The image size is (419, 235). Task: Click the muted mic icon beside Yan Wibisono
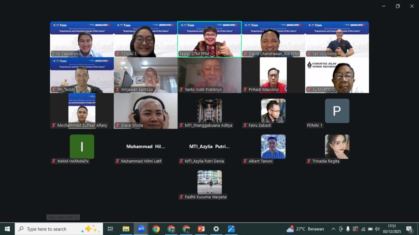tap(309, 54)
